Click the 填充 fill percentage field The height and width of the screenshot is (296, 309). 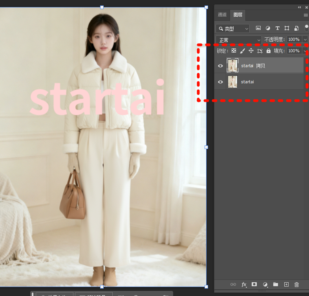(293, 51)
